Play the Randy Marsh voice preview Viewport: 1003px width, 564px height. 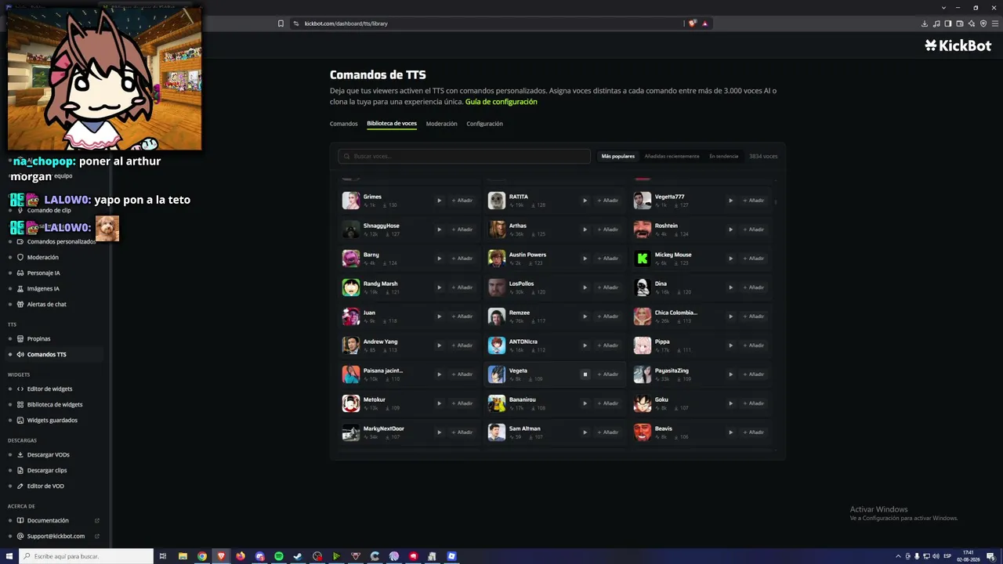tap(439, 287)
